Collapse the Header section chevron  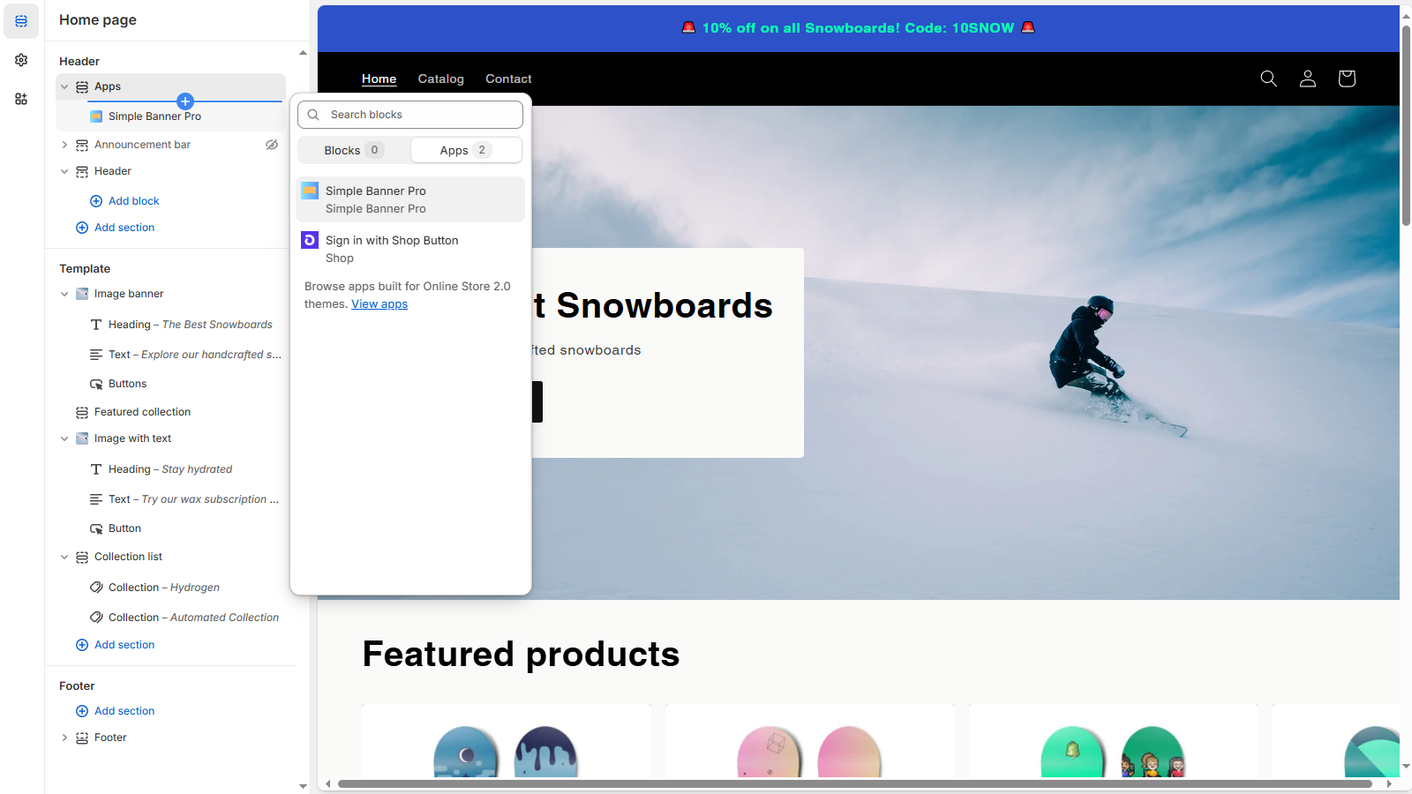click(x=64, y=171)
